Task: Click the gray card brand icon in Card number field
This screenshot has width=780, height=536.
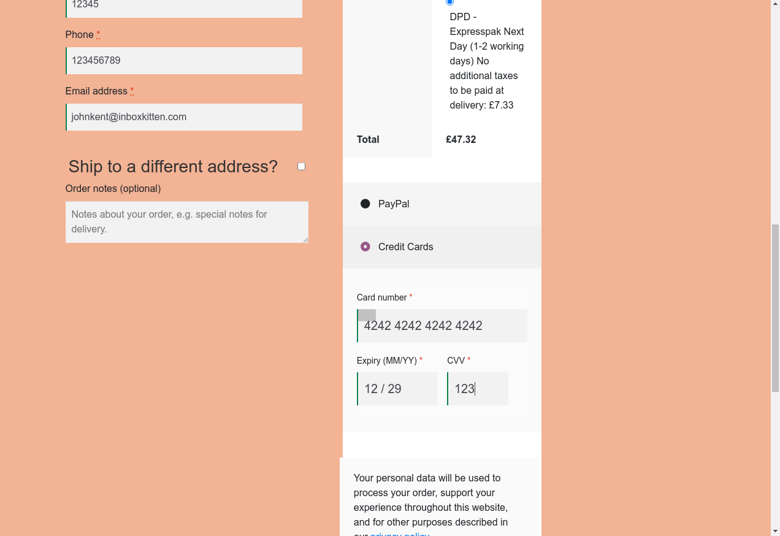Action: (x=367, y=315)
